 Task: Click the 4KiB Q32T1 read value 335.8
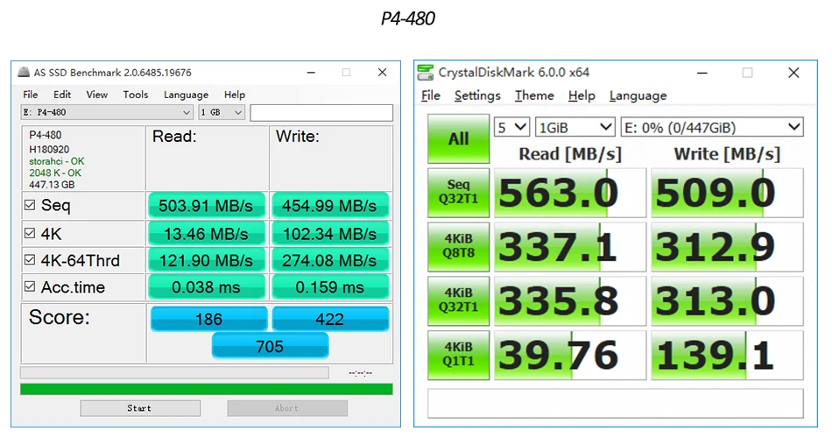570,301
